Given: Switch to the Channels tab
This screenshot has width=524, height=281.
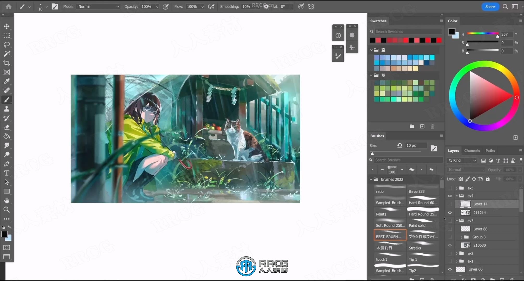Looking at the screenshot, I should pos(472,151).
